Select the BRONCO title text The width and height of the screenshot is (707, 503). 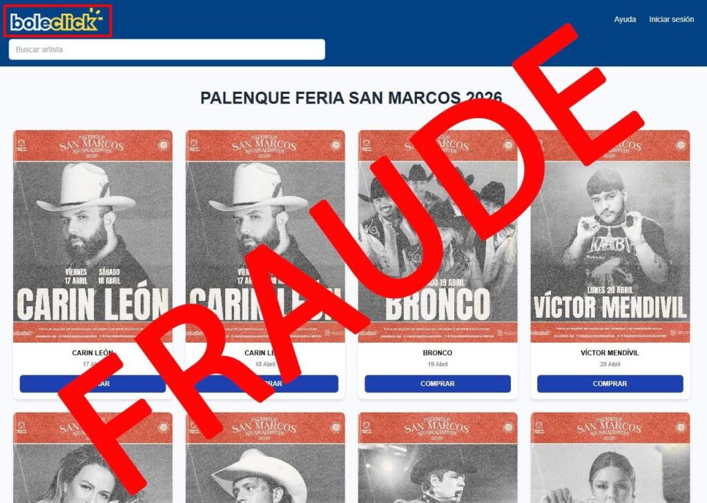pyautogui.click(x=437, y=353)
